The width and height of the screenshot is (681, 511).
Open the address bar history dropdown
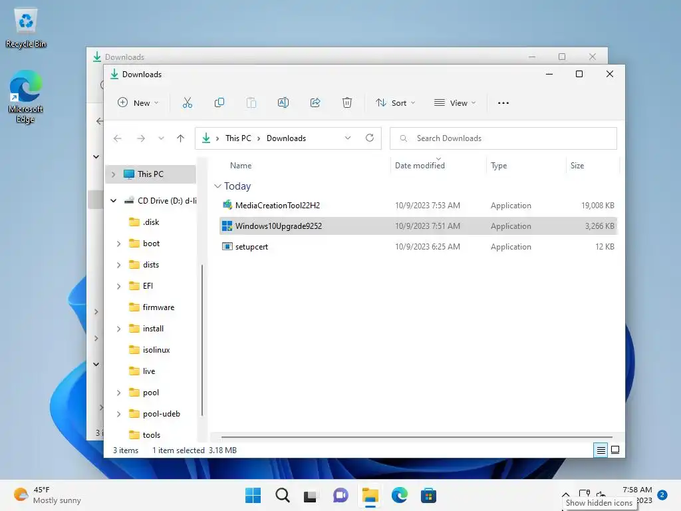click(x=347, y=138)
